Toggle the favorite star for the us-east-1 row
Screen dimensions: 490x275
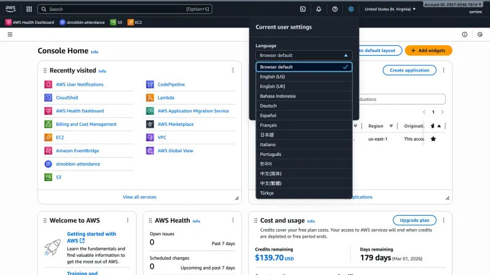coord(433,139)
